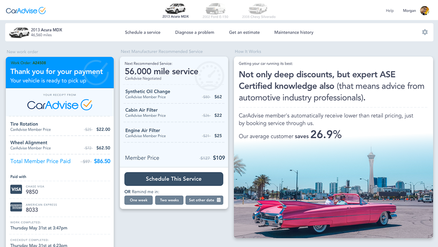
Task: Open the Diagnose a problem tab
Action: [x=195, y=32]
